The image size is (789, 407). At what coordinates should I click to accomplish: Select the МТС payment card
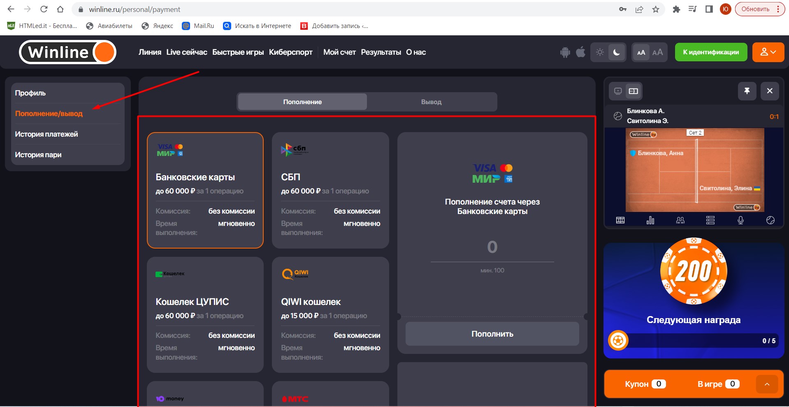tap(330, 394)
